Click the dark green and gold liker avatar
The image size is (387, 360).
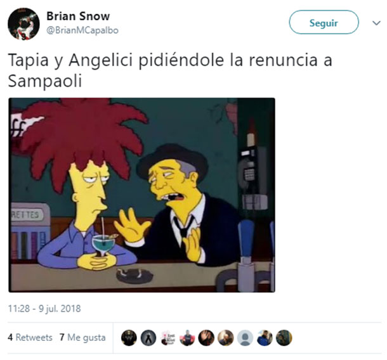pos(284,338)
